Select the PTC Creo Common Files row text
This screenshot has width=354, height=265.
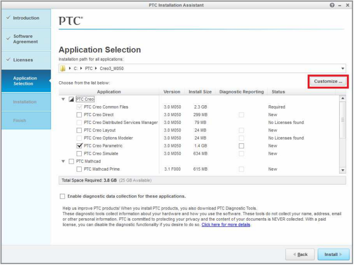tap(106, 107)
